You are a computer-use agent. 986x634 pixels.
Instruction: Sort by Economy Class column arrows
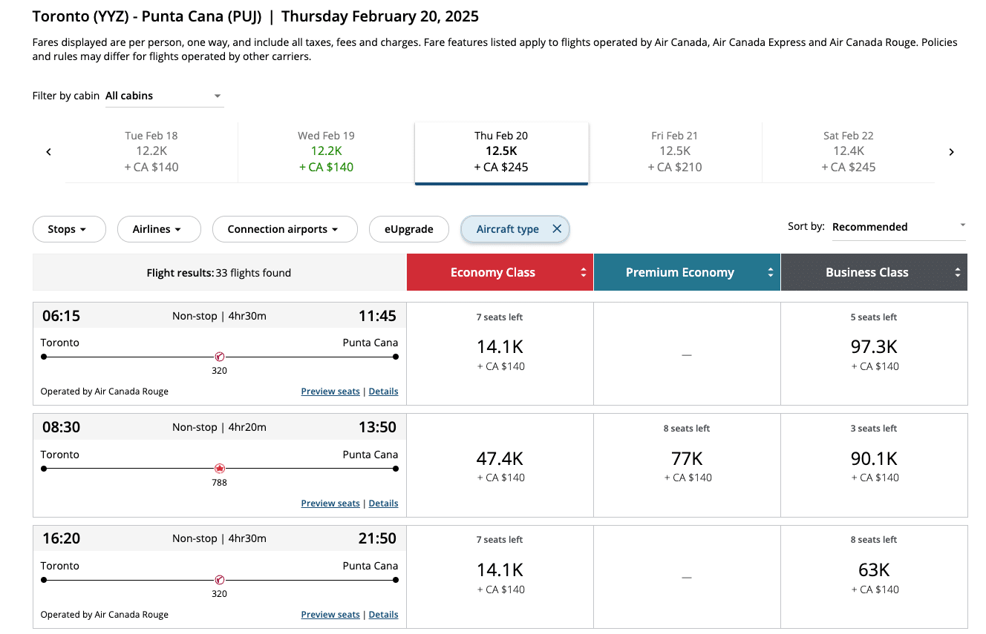point(584,273)
